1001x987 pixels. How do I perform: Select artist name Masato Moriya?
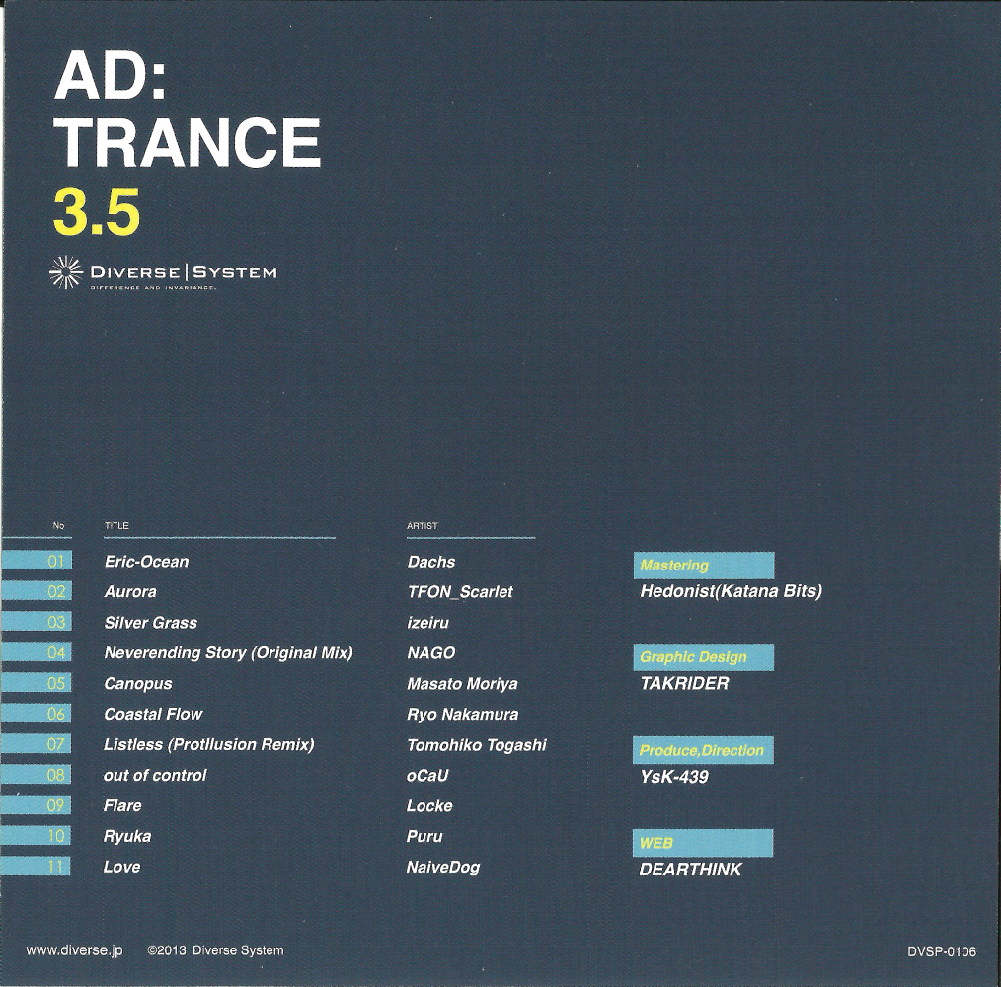click(462, 684)
